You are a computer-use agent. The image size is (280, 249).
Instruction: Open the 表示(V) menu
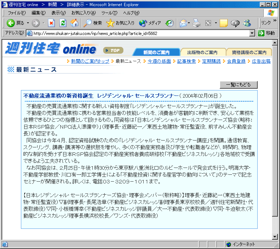[58, 13]
